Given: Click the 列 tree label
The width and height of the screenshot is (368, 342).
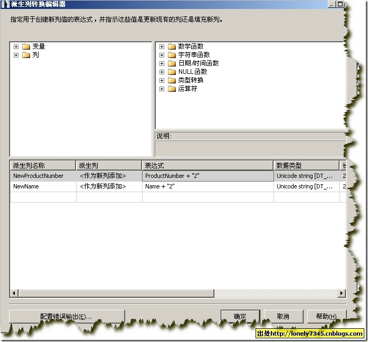Looking at the screenshot, I should tap(35, 55).
